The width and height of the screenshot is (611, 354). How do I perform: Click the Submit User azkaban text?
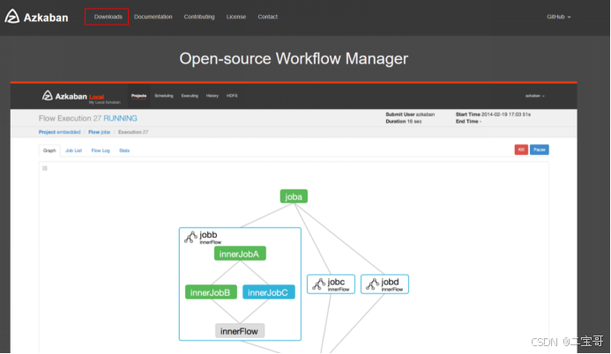[410, 114]
